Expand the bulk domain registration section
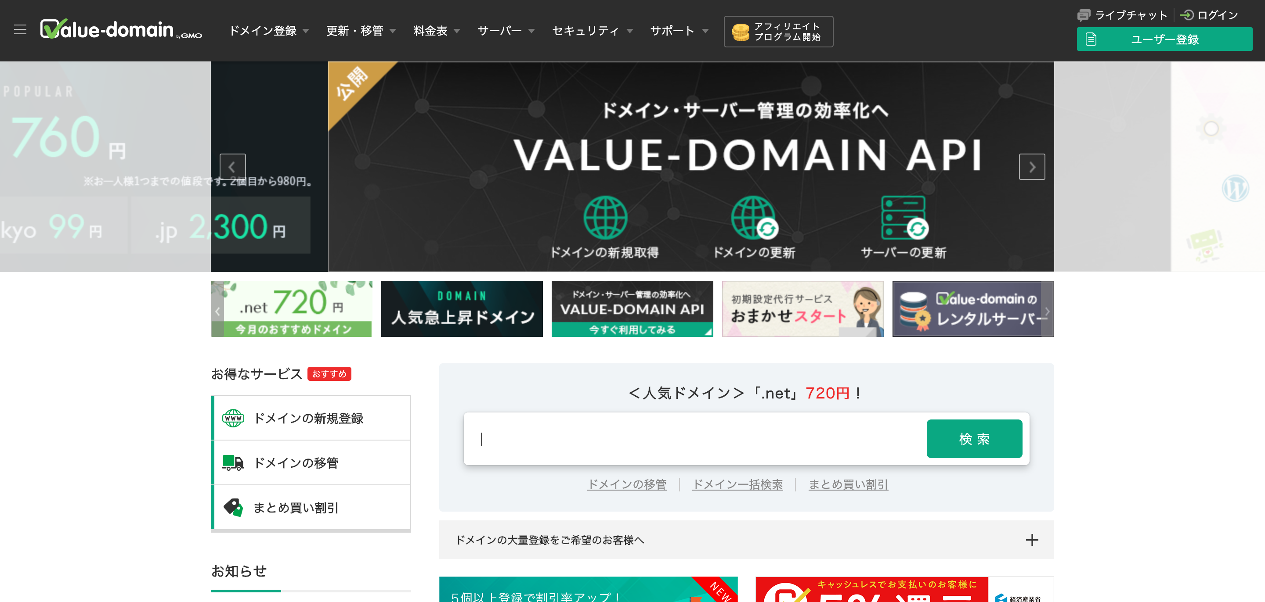 click(x=1031, y=540)
